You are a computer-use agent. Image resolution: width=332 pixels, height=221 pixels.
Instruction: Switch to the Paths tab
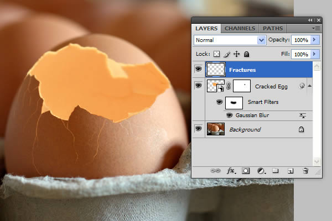point(273,29)
